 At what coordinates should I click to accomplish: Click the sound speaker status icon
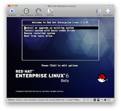click(x=105, y=100)
